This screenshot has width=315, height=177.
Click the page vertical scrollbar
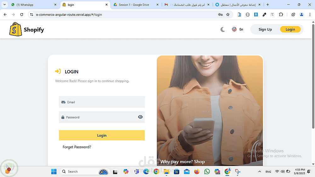(x=313, y=76)
